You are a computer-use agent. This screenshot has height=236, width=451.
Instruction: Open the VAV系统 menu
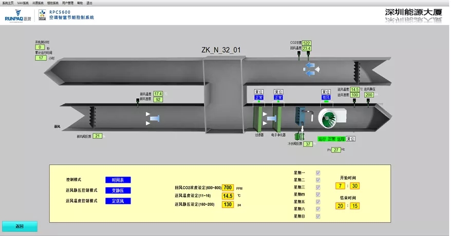click(24, 3)
